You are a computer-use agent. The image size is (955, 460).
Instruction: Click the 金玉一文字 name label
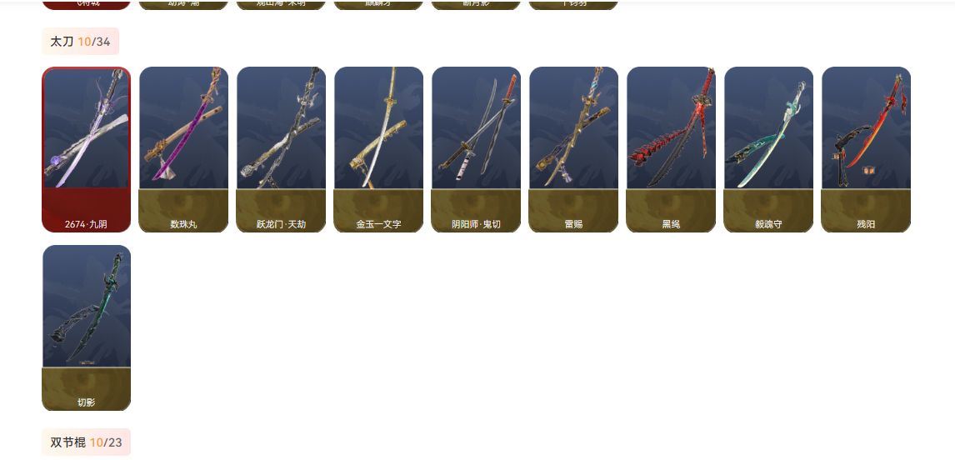coord(379,224)
